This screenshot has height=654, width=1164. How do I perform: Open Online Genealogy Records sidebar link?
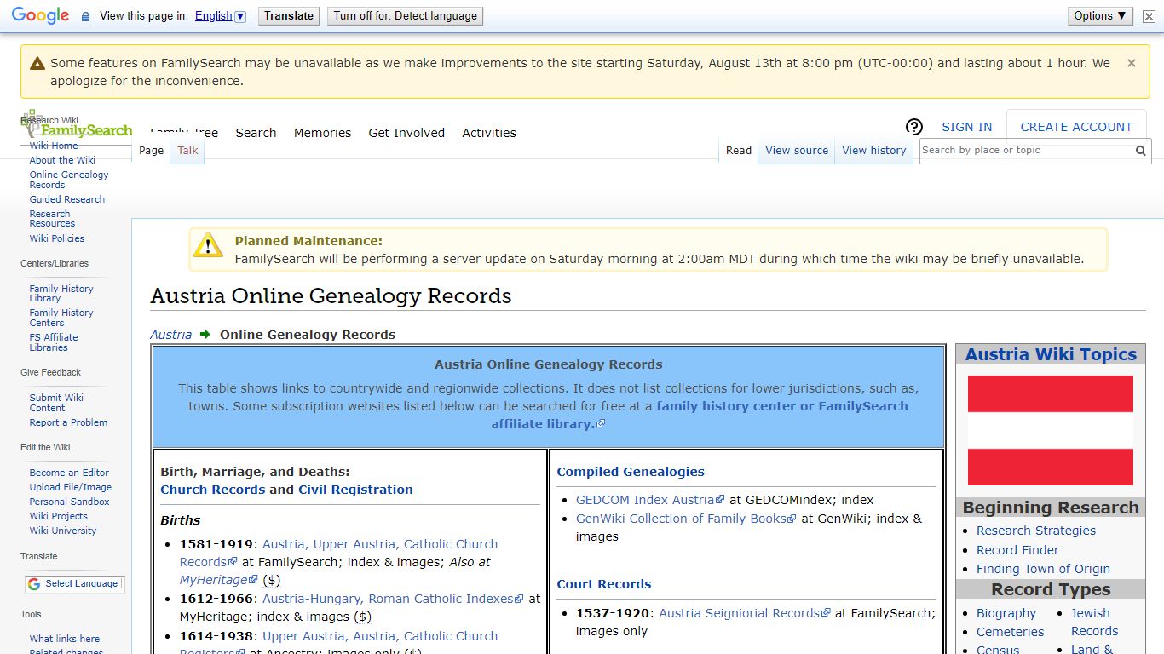click(69, 180)
